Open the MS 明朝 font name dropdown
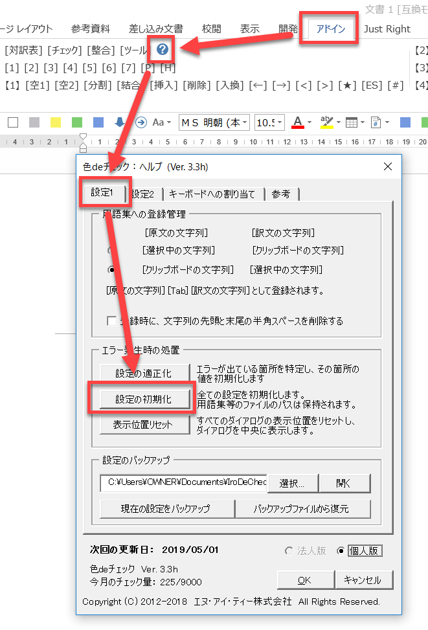 214,122
